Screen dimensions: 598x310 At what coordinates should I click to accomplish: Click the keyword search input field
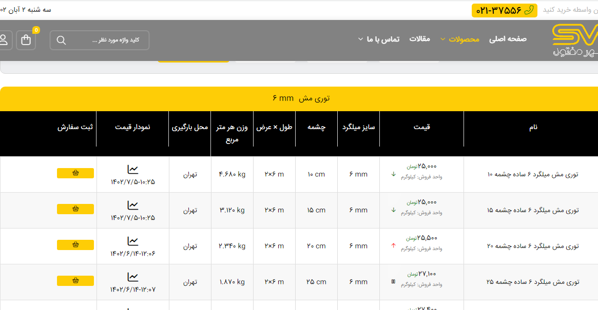point(108,40)
